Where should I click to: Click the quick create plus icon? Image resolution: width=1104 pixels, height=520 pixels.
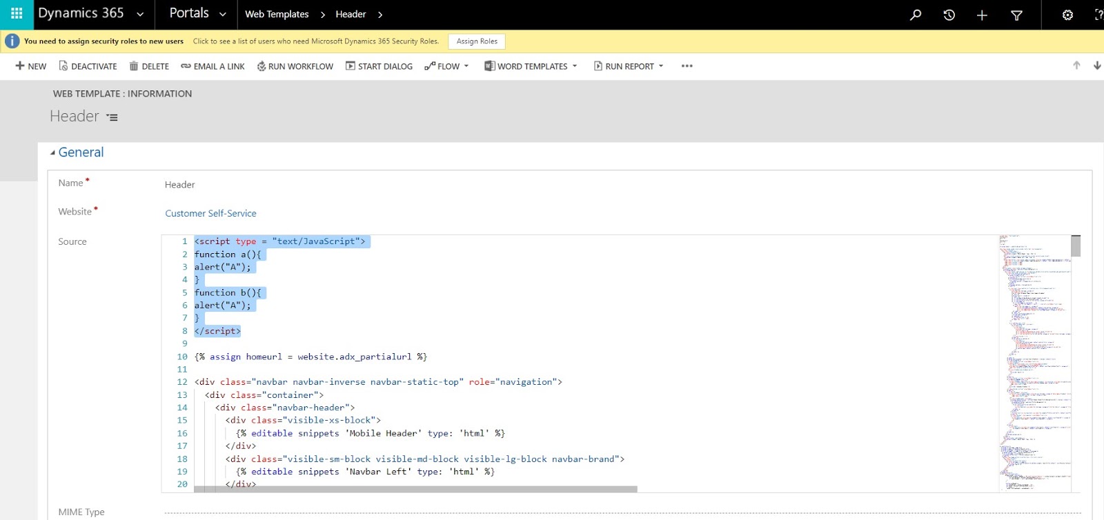coord(982,15)
